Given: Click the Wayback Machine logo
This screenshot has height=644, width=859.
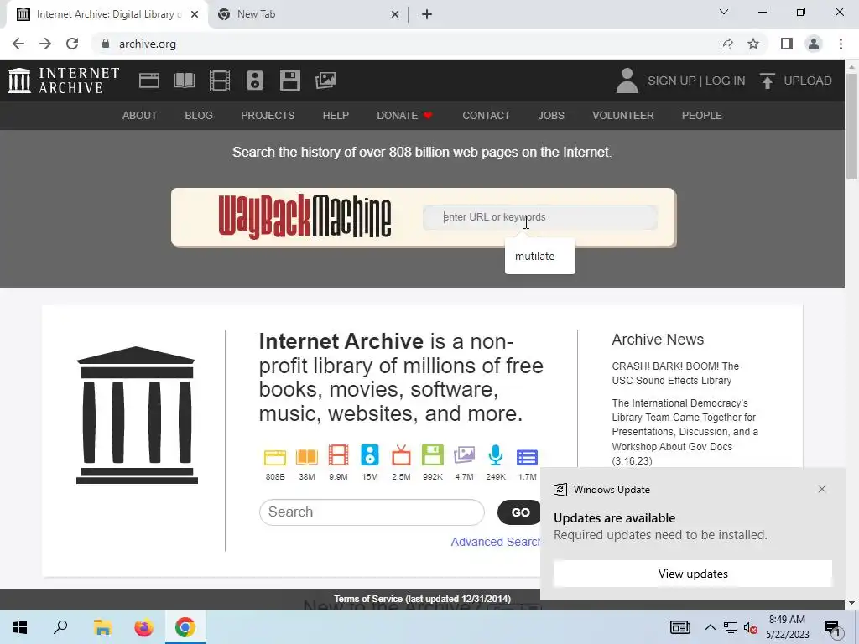Looking at the screenshot, I should (305, 217).
